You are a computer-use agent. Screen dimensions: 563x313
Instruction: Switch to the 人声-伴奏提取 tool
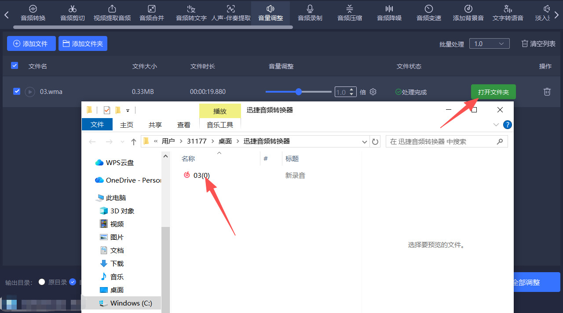pyautogui.click(x=230, y=12)
